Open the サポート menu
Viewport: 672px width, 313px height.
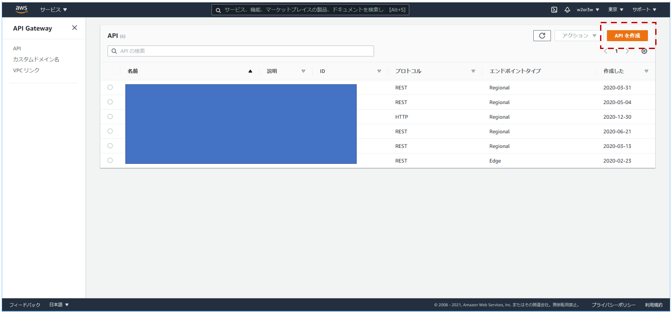click(645, 9)
